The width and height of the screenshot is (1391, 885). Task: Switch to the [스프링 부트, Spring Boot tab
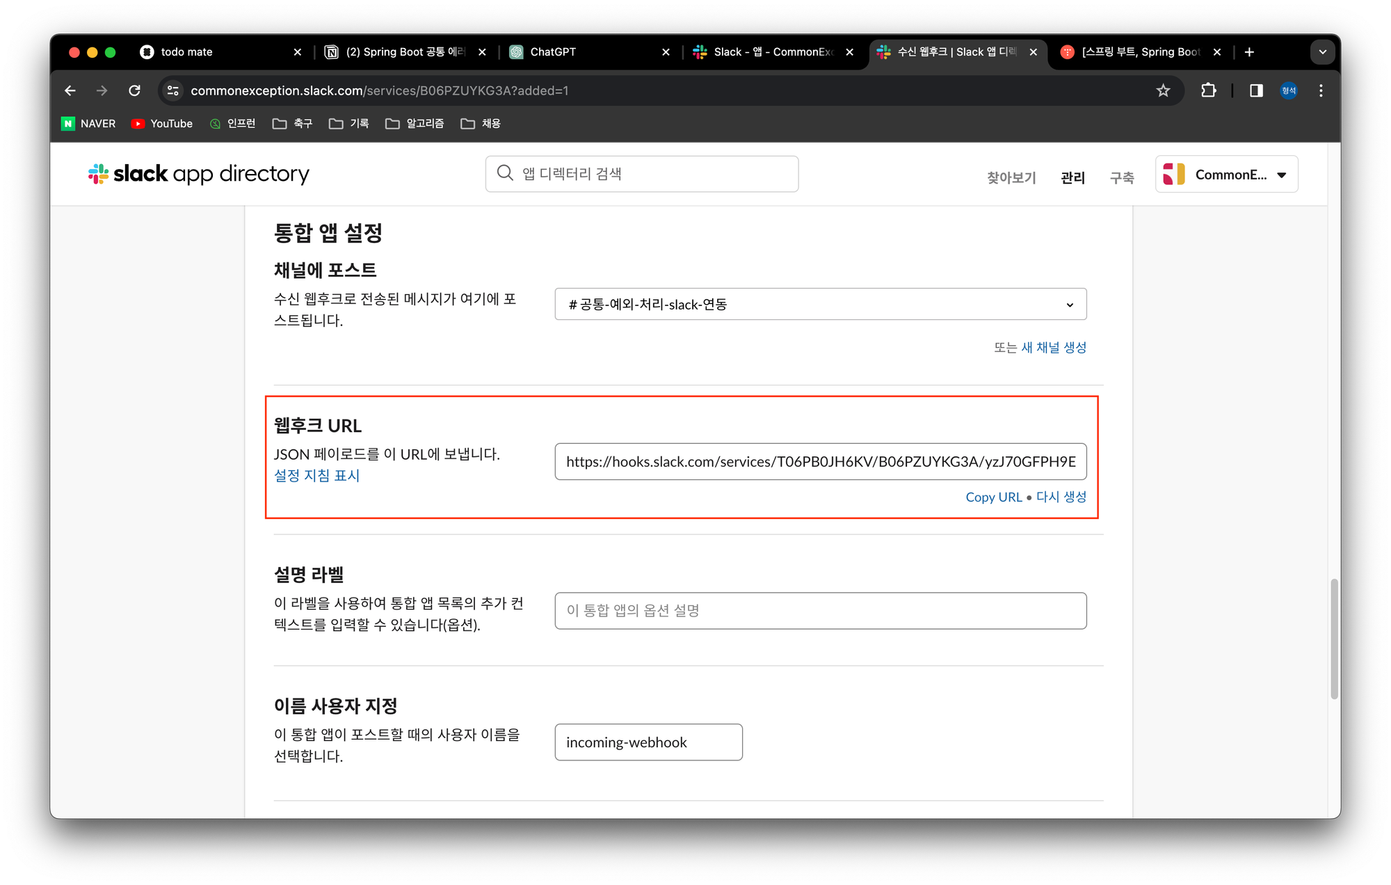[1142, 52]
